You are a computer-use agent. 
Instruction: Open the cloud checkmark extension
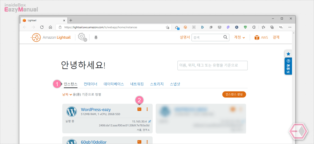pos(177,27)
